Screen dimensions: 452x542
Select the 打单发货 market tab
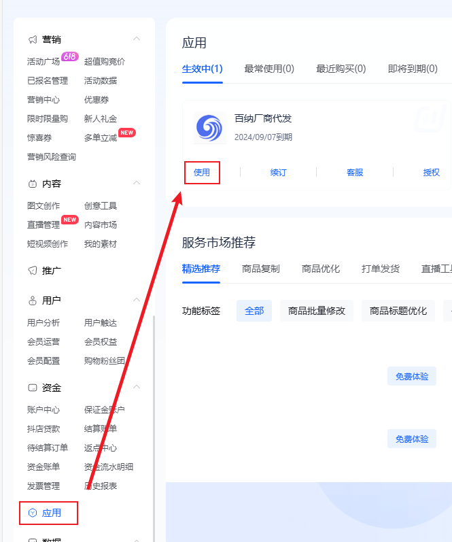[381, 269]
